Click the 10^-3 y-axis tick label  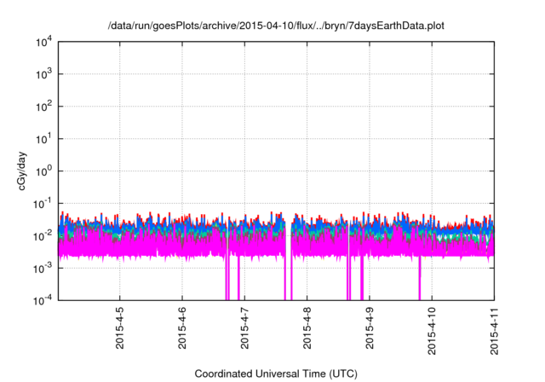click(x=43, y=269)
